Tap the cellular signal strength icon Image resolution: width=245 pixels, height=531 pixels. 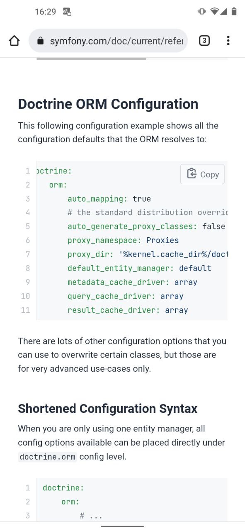coord(223,12)
